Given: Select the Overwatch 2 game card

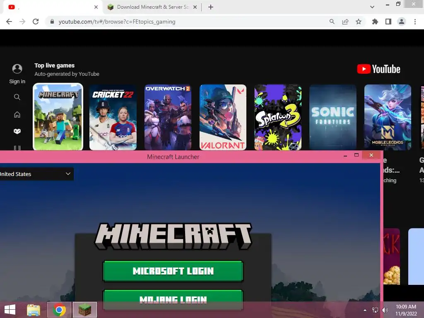Looking at the screenshot, I should 168,117.
